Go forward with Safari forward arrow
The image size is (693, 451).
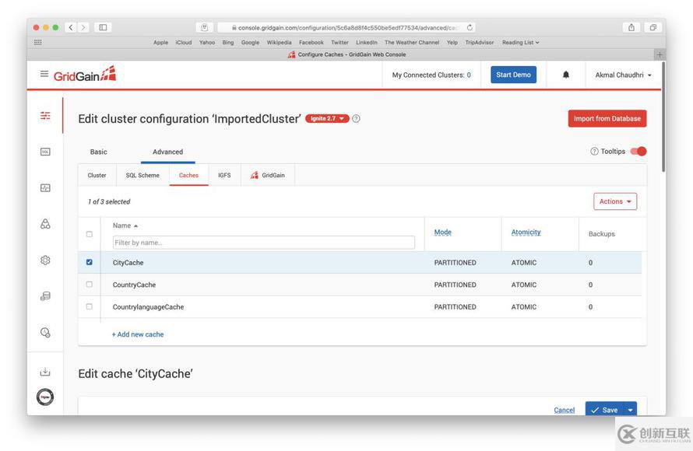[83, 27]
